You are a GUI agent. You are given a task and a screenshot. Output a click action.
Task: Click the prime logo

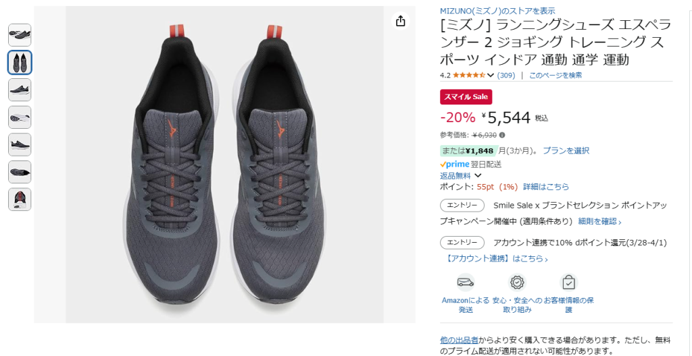pos(454,165)
